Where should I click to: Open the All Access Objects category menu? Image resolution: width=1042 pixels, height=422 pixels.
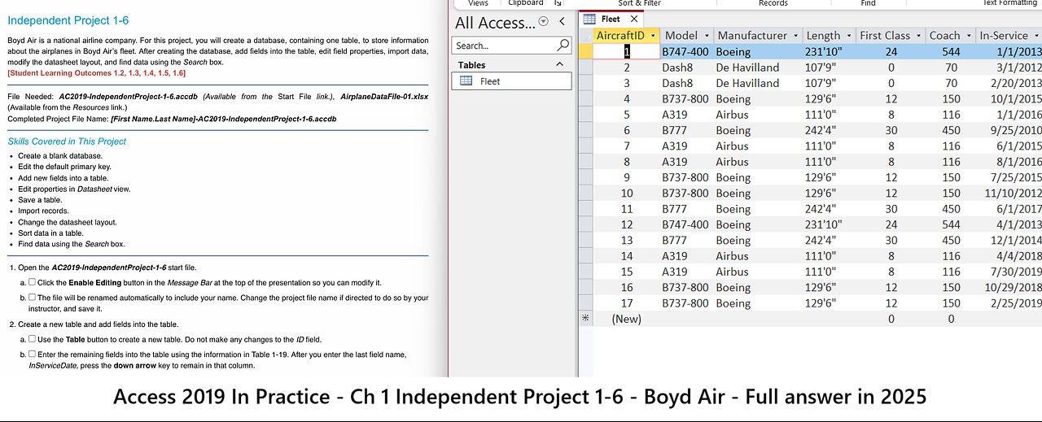pos(544,22)
